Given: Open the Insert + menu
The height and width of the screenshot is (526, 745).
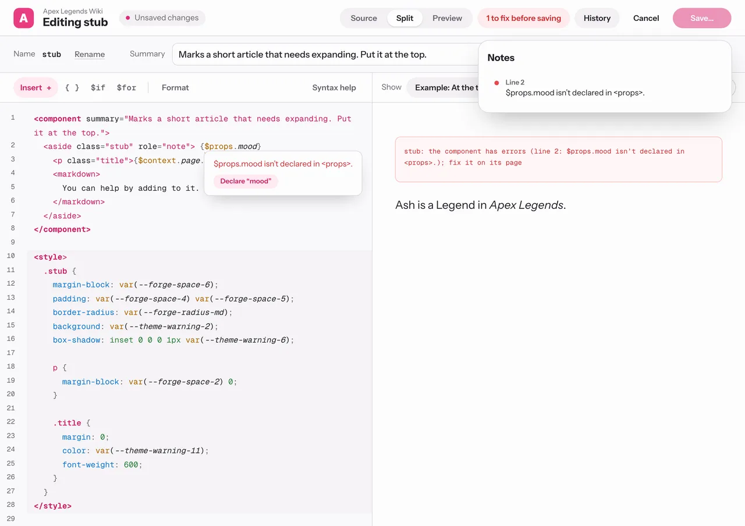Looking at the screenshot, I should point(36,88).
